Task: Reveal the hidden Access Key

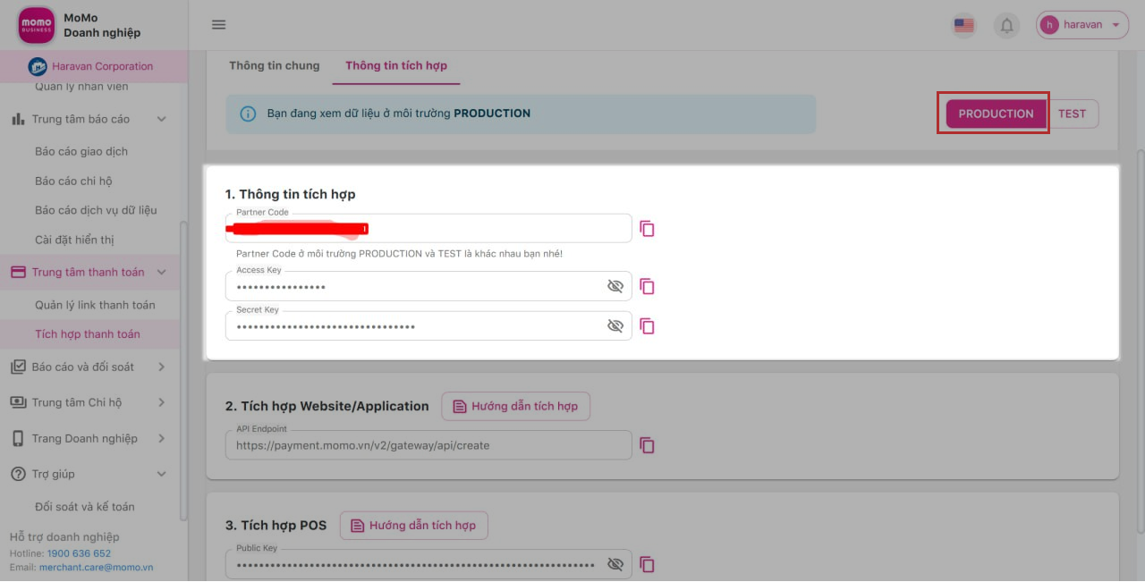Action: (615, 287)
